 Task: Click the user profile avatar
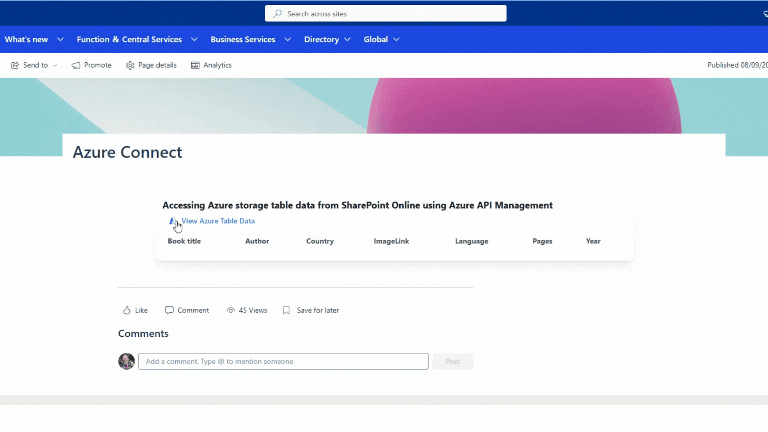point(126,361)
